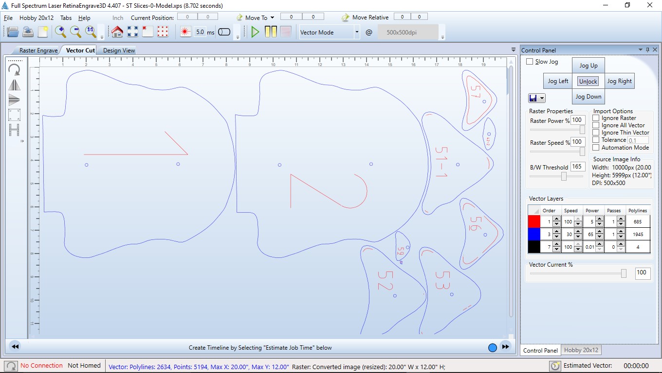The width and height of the screenshot is (662, 373).
Task: Open Control Panel pane options arrow
Action: (x=641, y=50)
